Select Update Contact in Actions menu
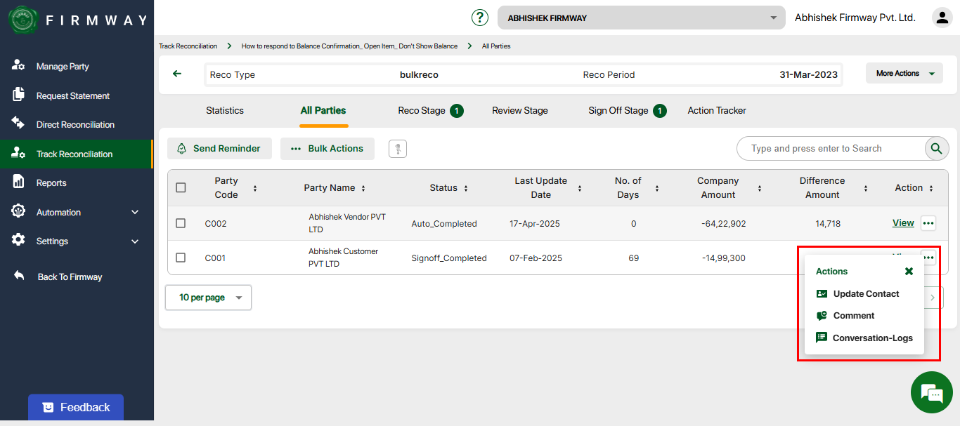960x426 pixels. tap(866, 294)
